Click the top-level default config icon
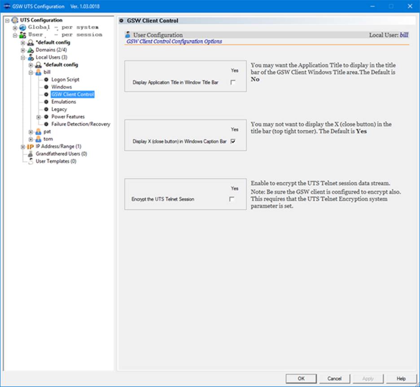This screenshot has height=387, width=420. [31, 43]
